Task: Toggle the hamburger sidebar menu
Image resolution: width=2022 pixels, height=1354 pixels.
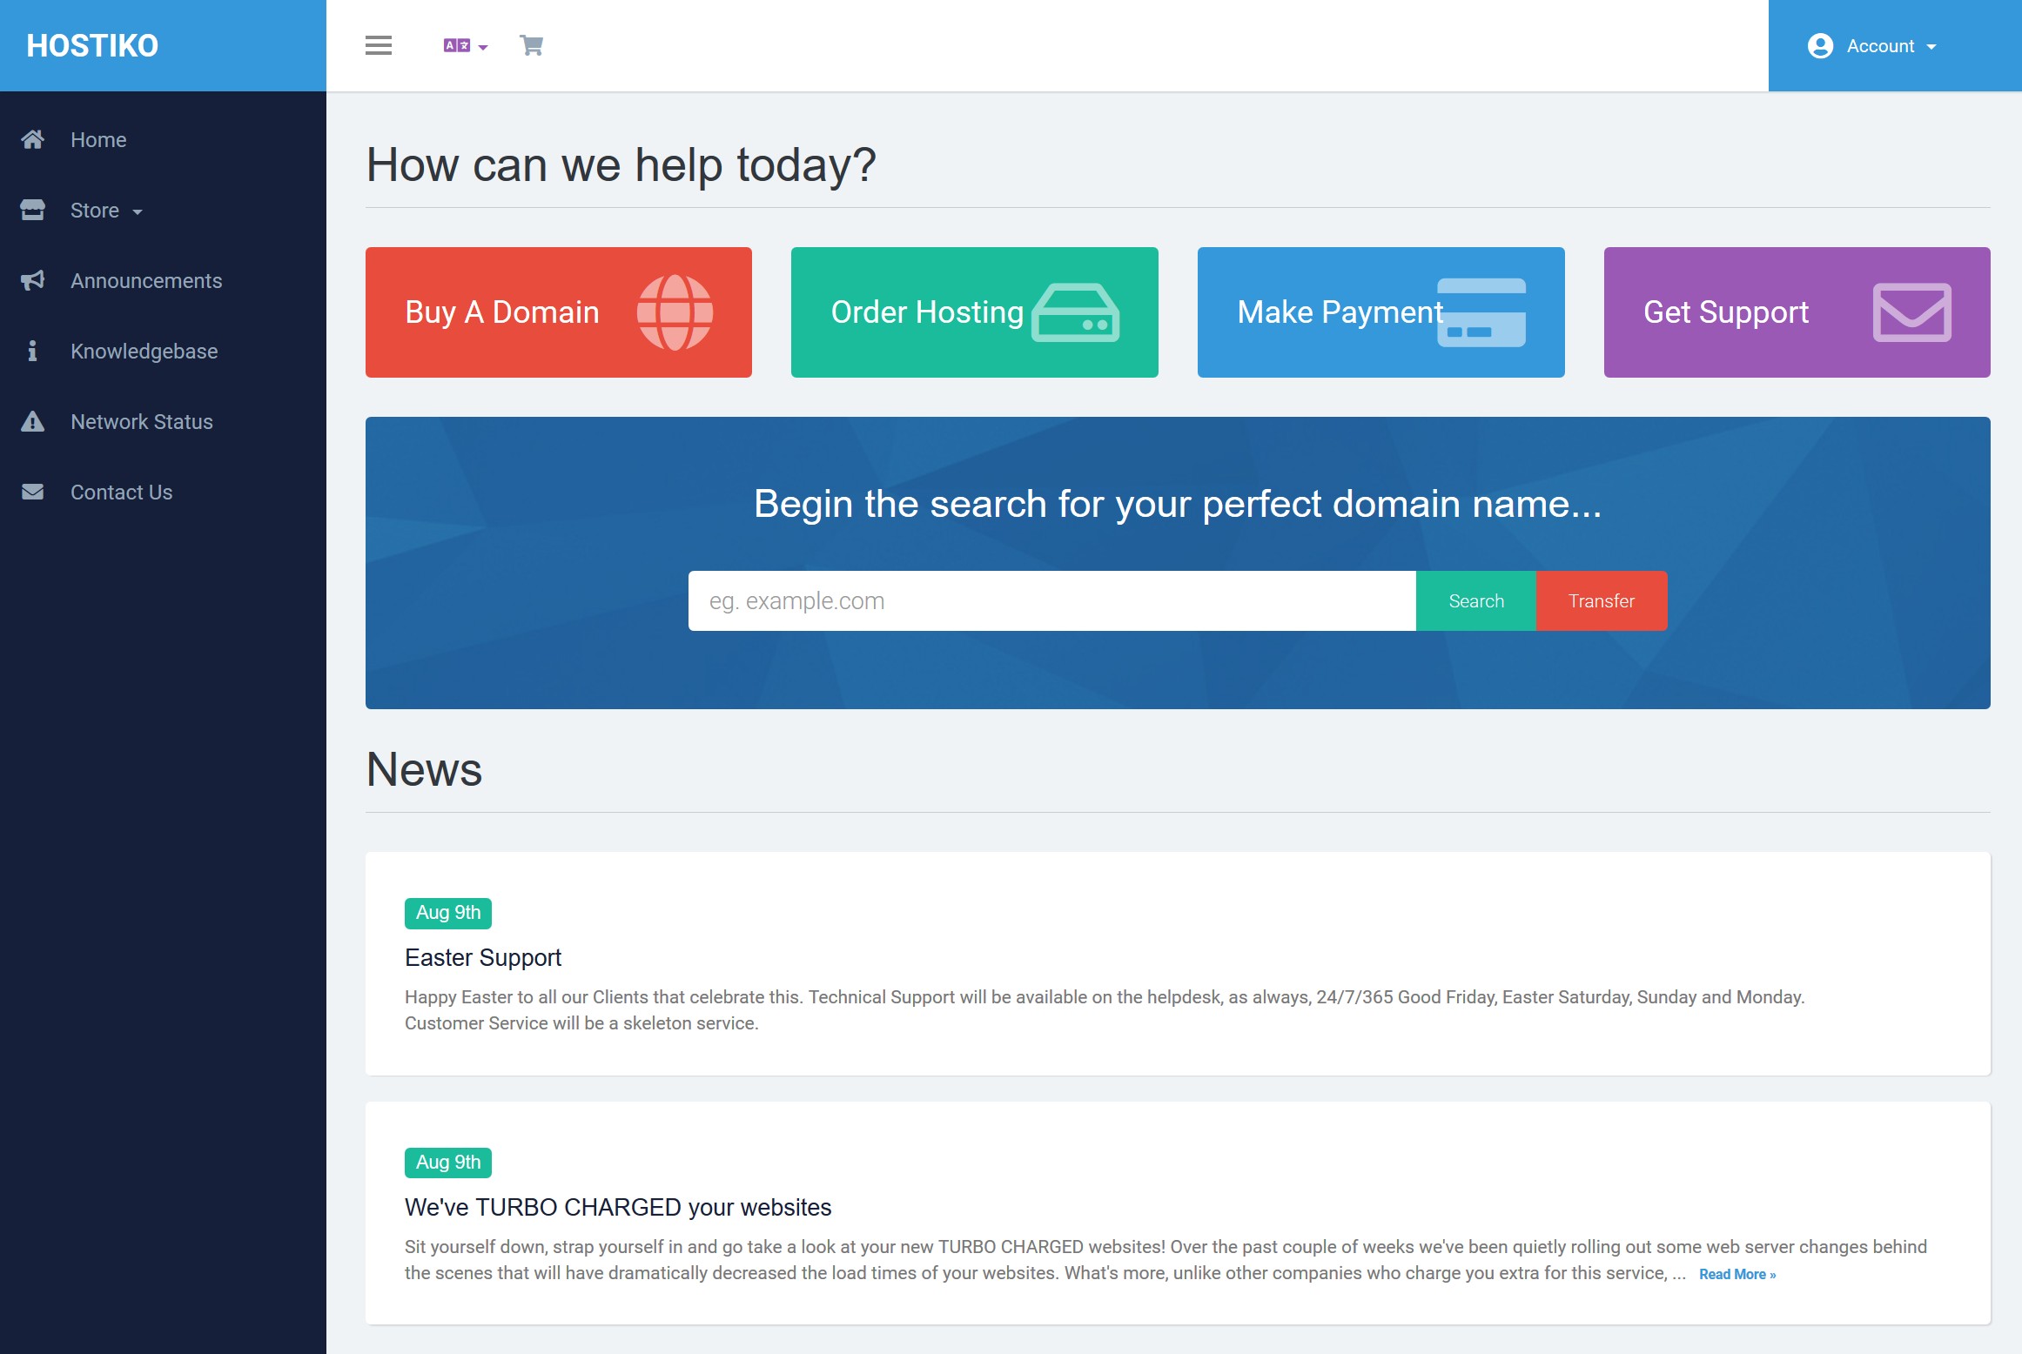Action: click(x=378, y=45)
